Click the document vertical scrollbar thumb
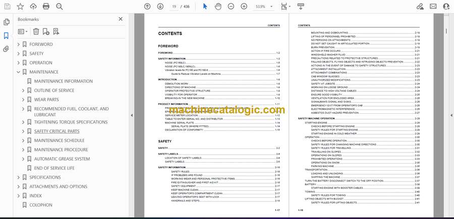 point(446,31)
